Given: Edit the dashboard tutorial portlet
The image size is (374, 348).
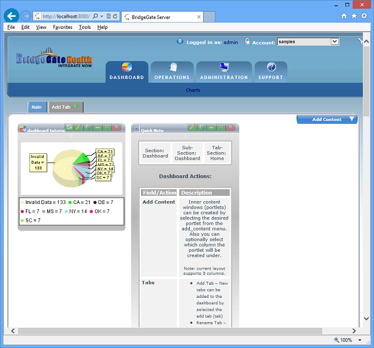Looking at the screenshot, I should [78, 127].
